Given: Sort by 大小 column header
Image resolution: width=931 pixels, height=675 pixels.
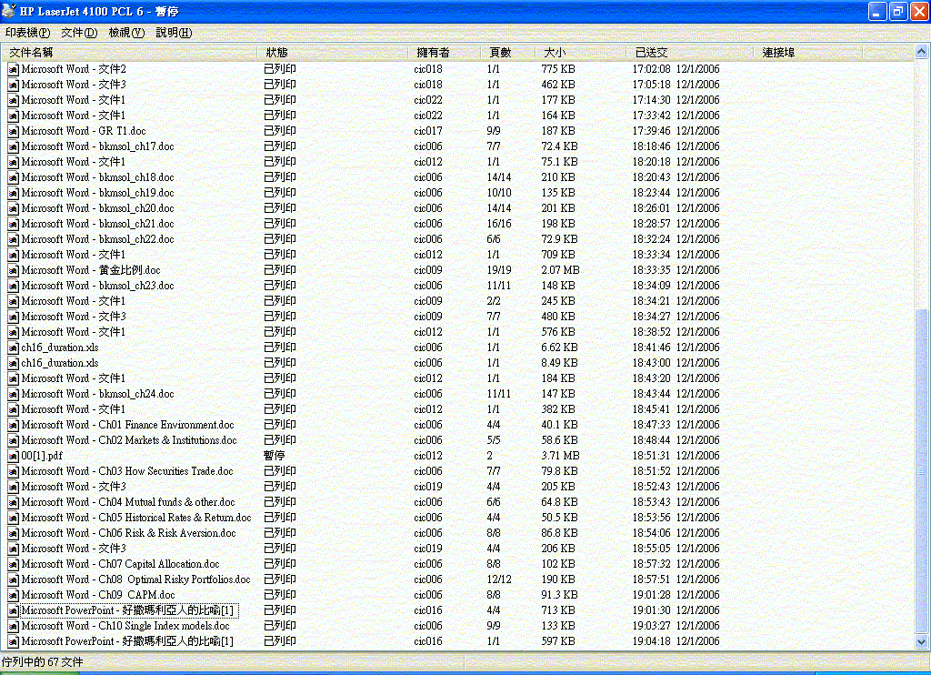Looking at the screenshot, I should [580, 53].
